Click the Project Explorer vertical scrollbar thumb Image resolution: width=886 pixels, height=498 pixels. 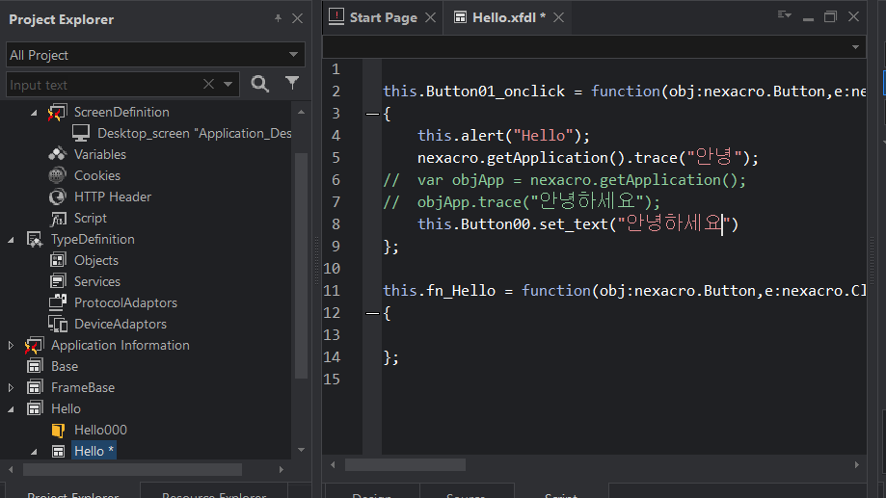coord(301,266)
